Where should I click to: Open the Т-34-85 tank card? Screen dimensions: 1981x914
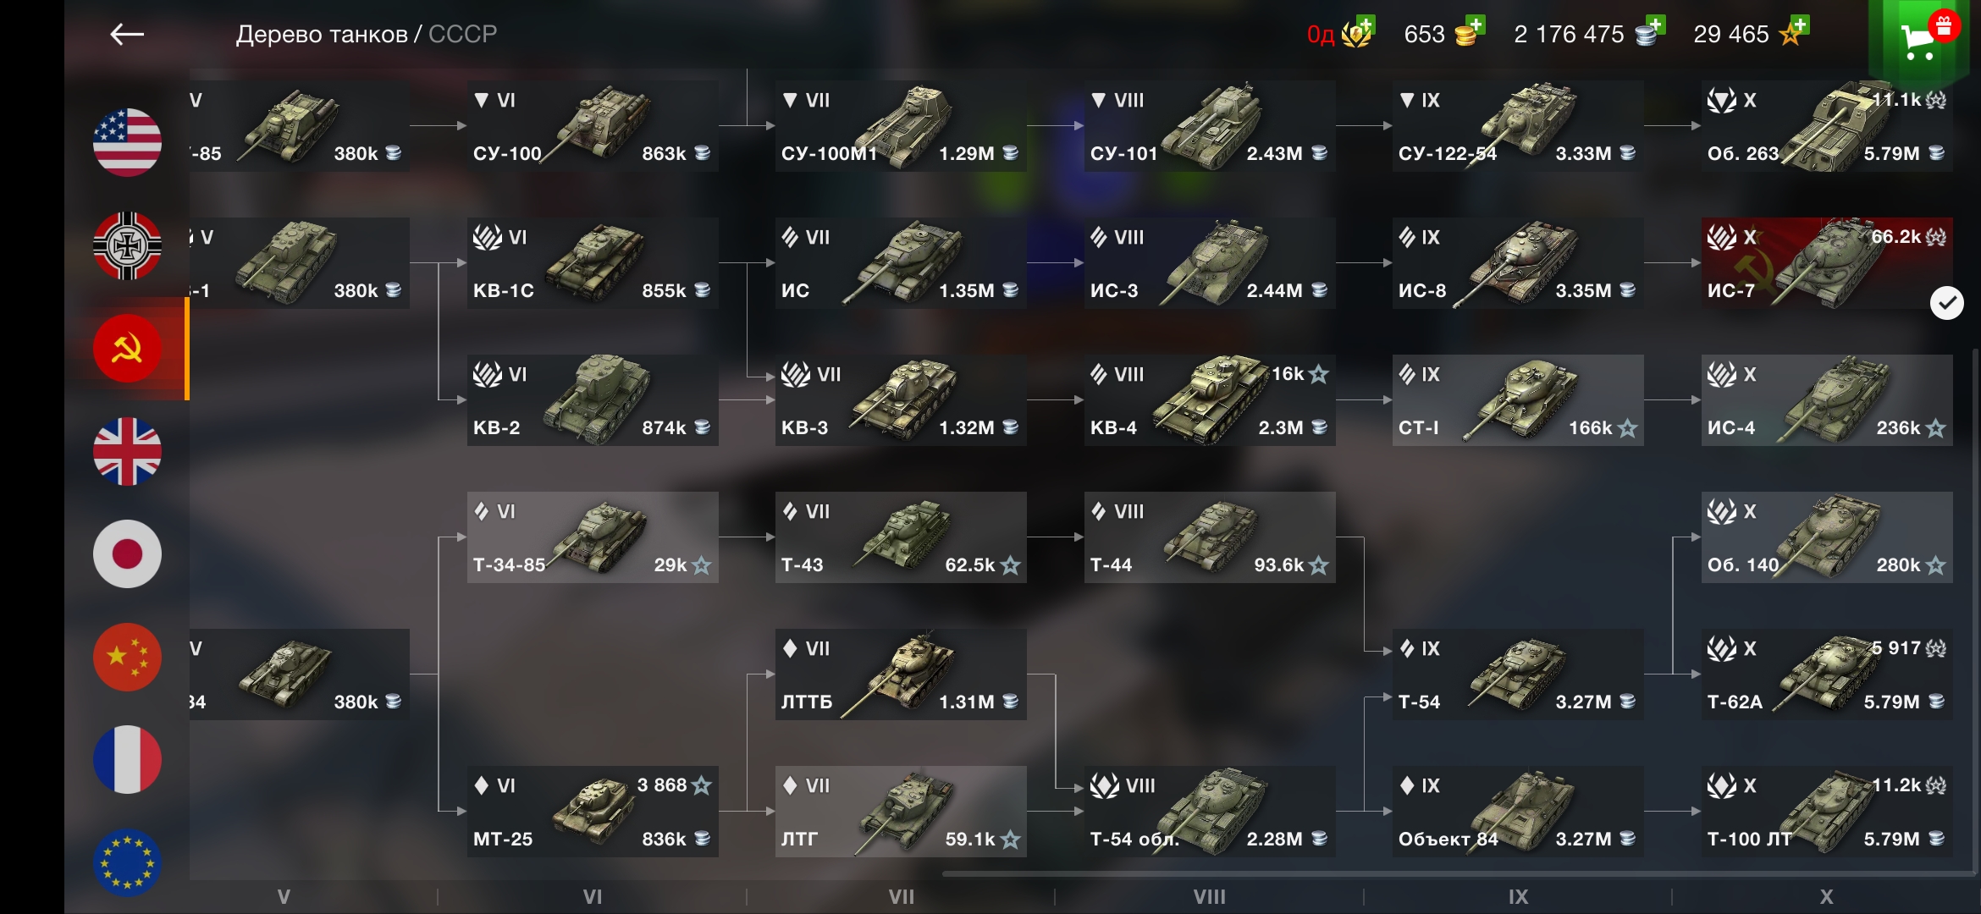(593, 537)
